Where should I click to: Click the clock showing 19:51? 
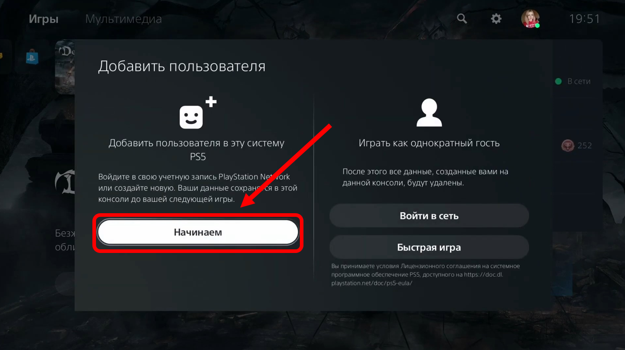pyautogui.click(x=585, y=19)
